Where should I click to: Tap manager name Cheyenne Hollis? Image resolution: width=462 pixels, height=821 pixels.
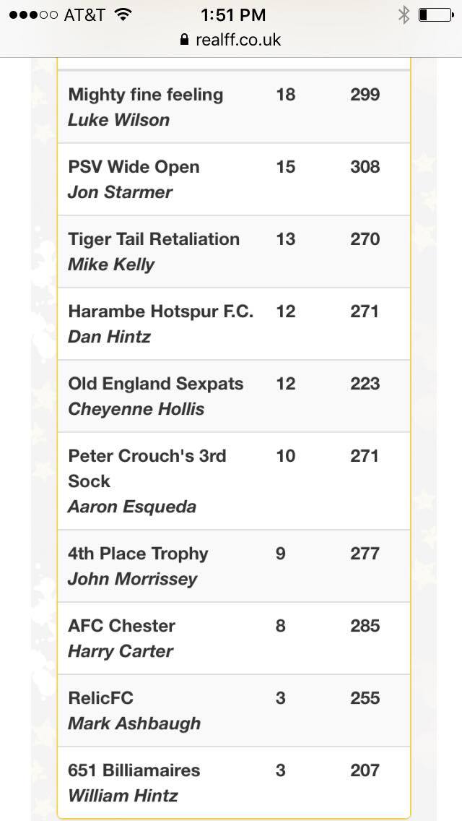136,409
